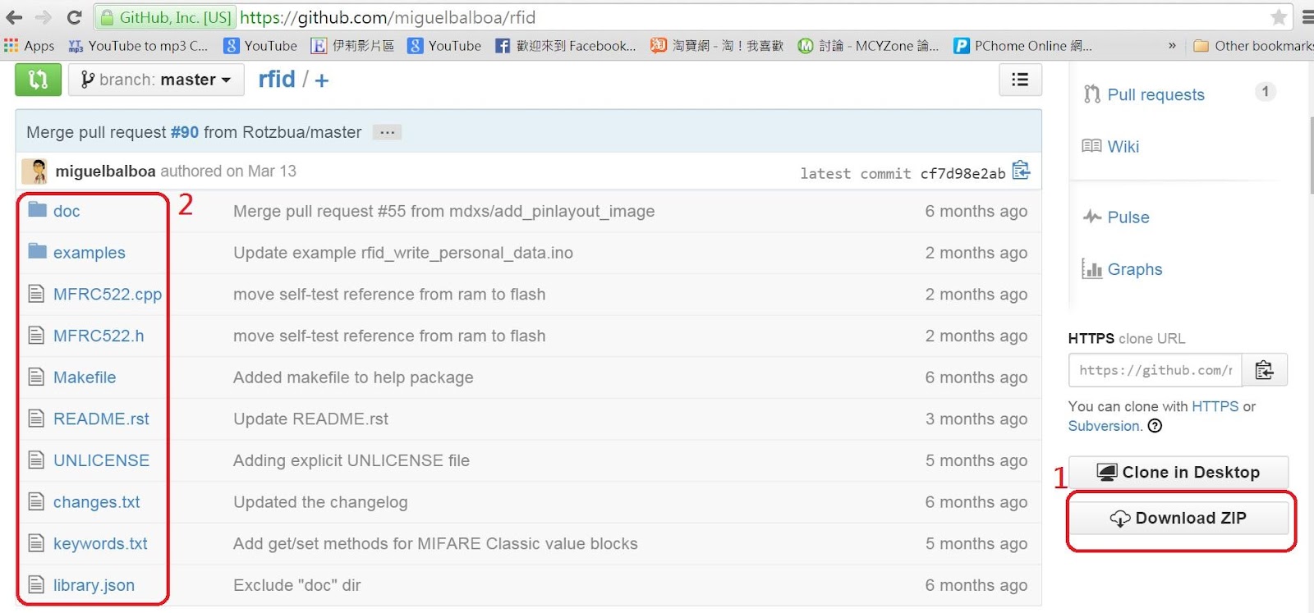Click the file icon beside keywords.txt

[36, 542]
